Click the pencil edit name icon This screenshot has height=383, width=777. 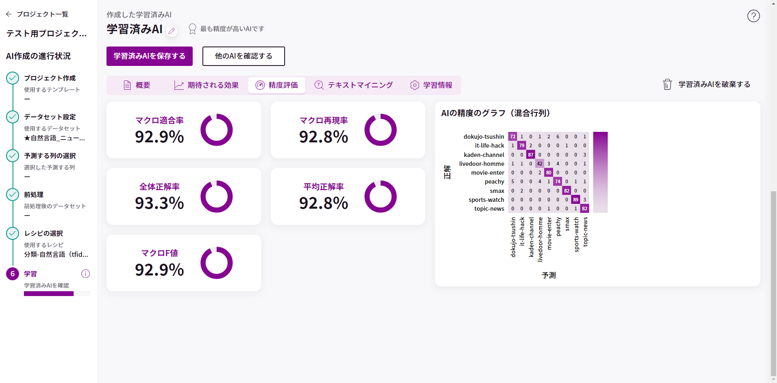click(x=172, y=31)
